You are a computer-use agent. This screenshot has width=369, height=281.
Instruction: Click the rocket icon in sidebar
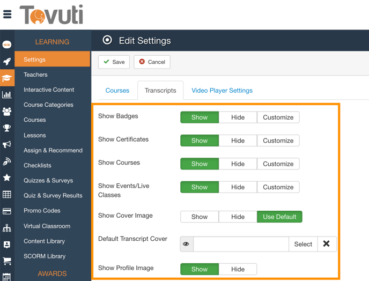click(x=7, y=62)
